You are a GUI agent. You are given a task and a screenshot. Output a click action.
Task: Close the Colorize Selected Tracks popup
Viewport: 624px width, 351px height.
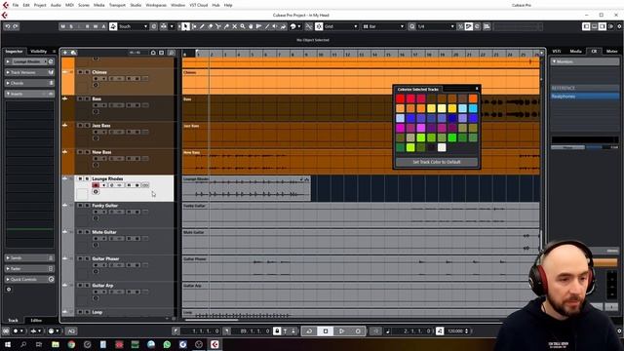(477, 89)
